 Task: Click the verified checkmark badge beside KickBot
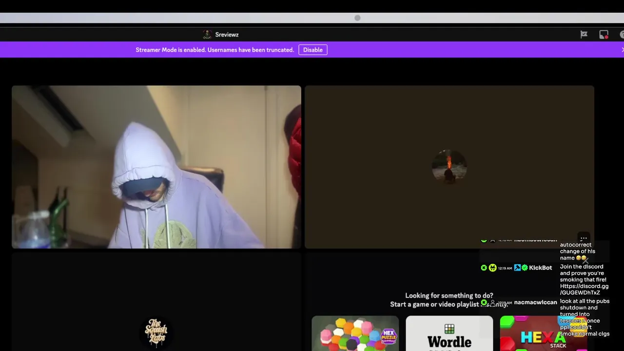pyautogui.click(x=525, y=268)
